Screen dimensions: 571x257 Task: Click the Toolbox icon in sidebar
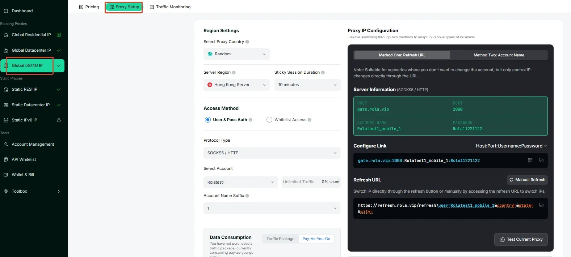pyautogui.click(x=6, y=191)
